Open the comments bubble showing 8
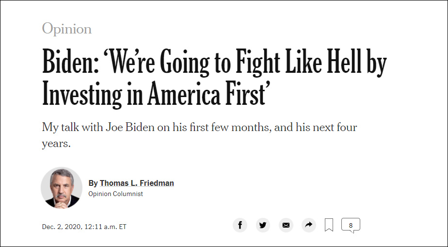Image resolution: width=448 pixels, height=247 pixels. click(351, 225)
